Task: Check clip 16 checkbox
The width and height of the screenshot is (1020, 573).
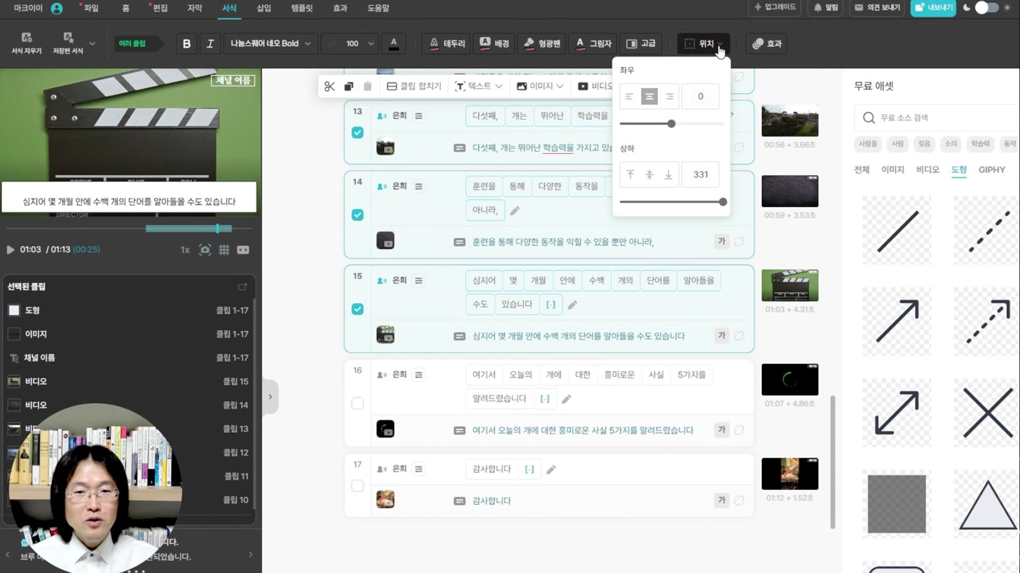Action: 357,403
